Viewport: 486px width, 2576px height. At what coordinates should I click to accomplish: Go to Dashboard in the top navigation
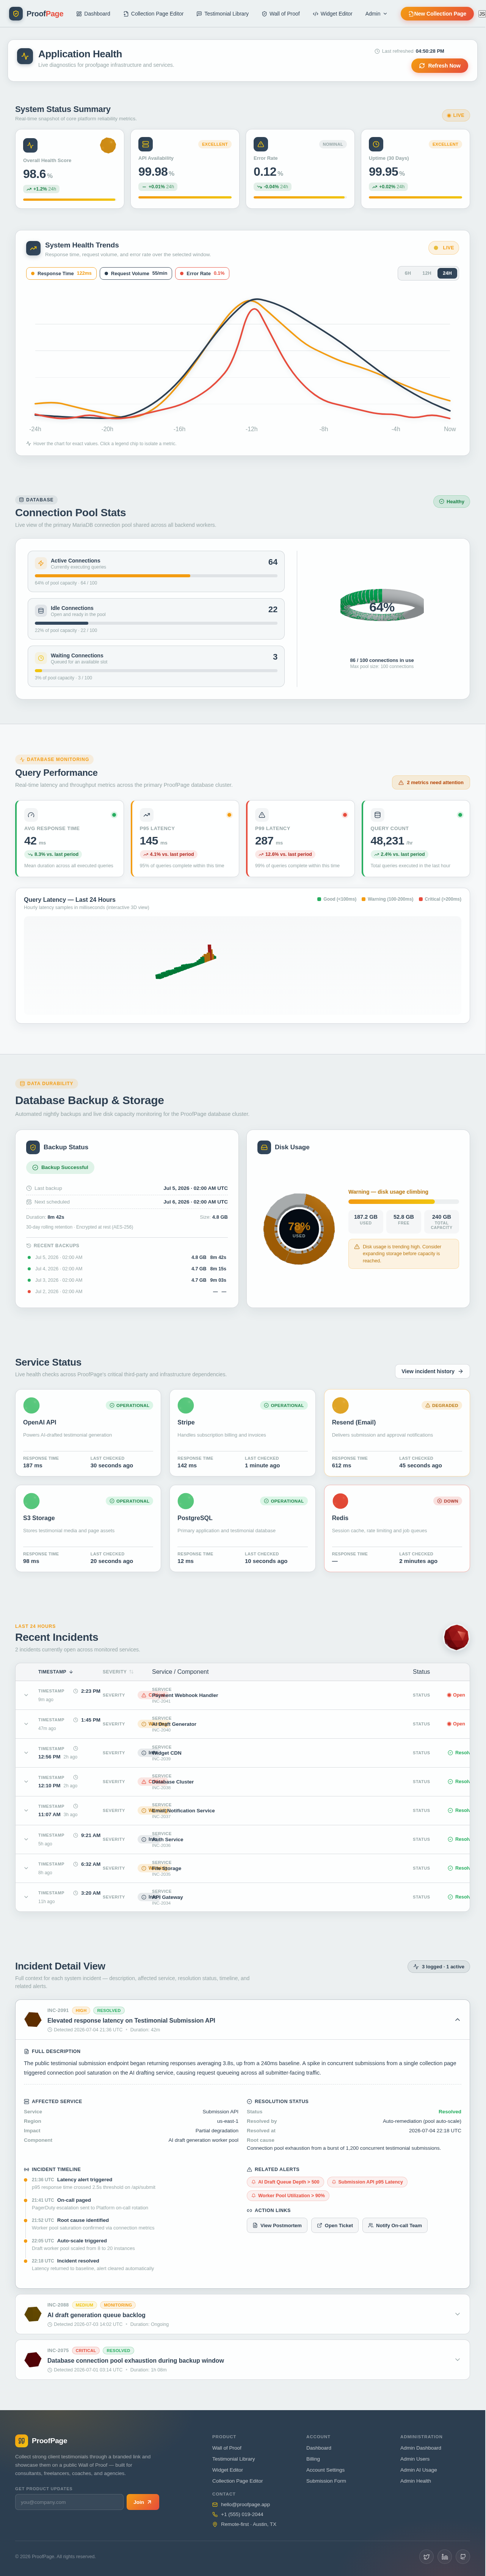click(94, 14)
